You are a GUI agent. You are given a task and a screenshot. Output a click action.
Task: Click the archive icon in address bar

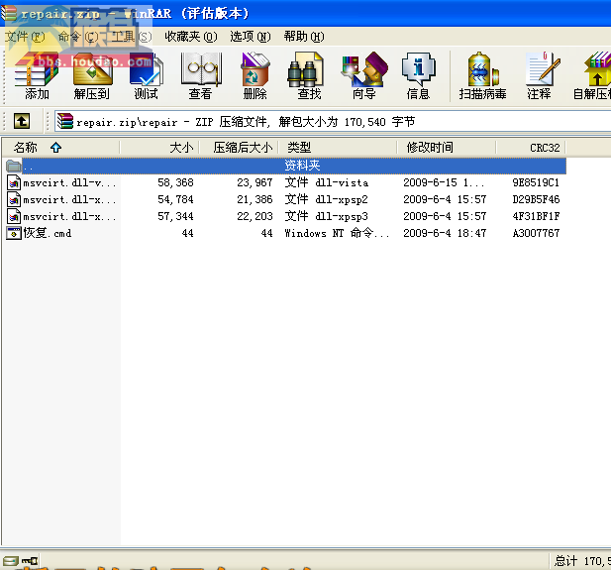(65, 121)
